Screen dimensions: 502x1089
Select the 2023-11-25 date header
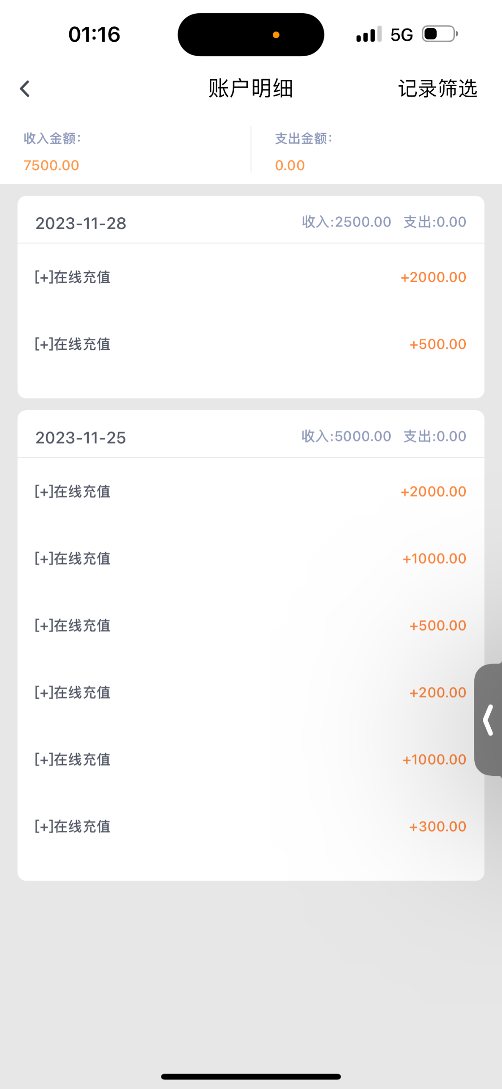(81, 438)
